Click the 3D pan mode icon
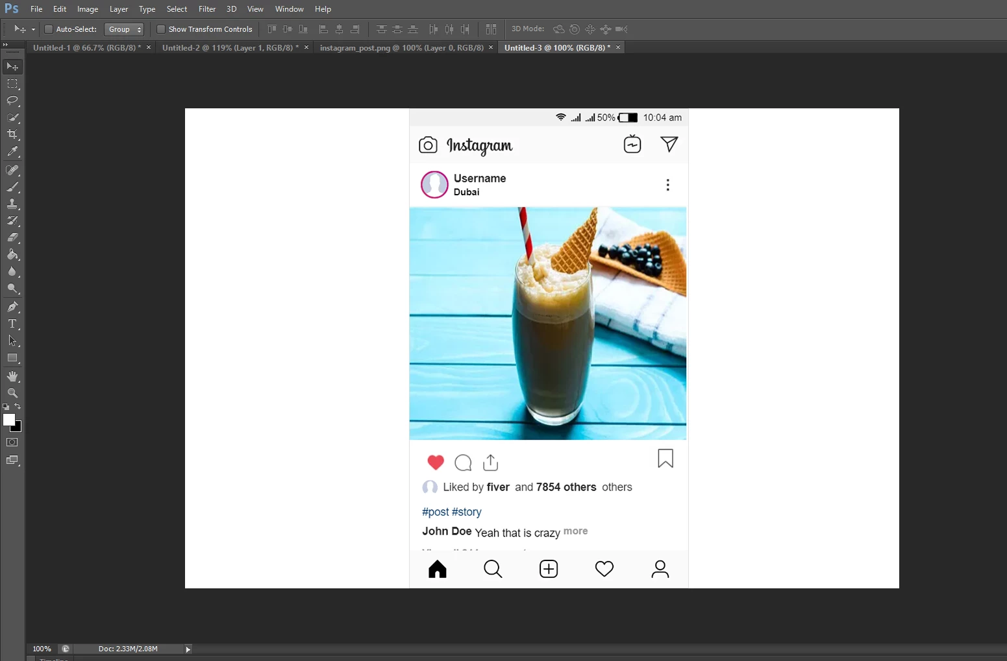The image size is (1007, 661). tap(590, 29)
